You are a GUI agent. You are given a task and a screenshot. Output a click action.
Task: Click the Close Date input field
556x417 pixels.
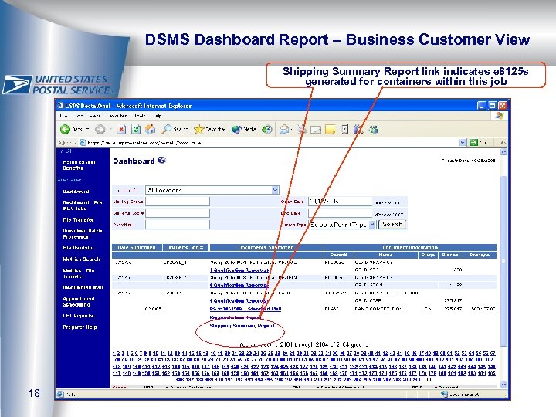340,213
